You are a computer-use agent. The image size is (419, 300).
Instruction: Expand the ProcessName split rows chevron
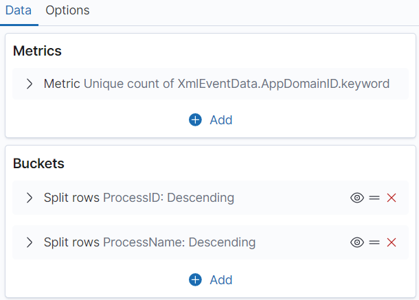[x=30, y=242]
